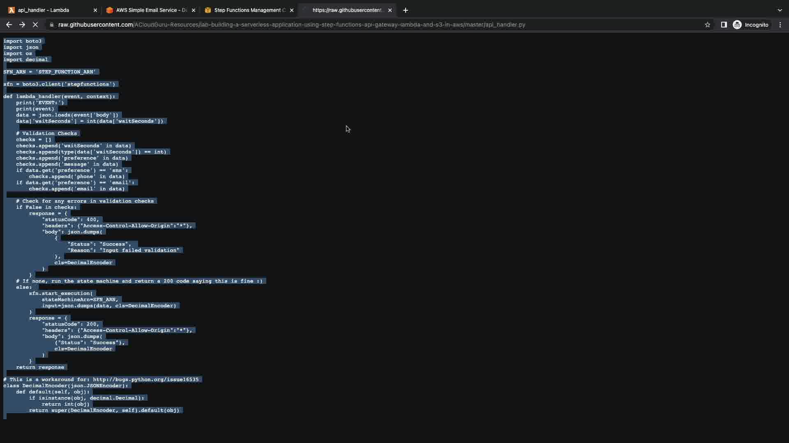Click the browser back arrow
The height and width of the screenshot is (443, 789).
pos(9,25)
